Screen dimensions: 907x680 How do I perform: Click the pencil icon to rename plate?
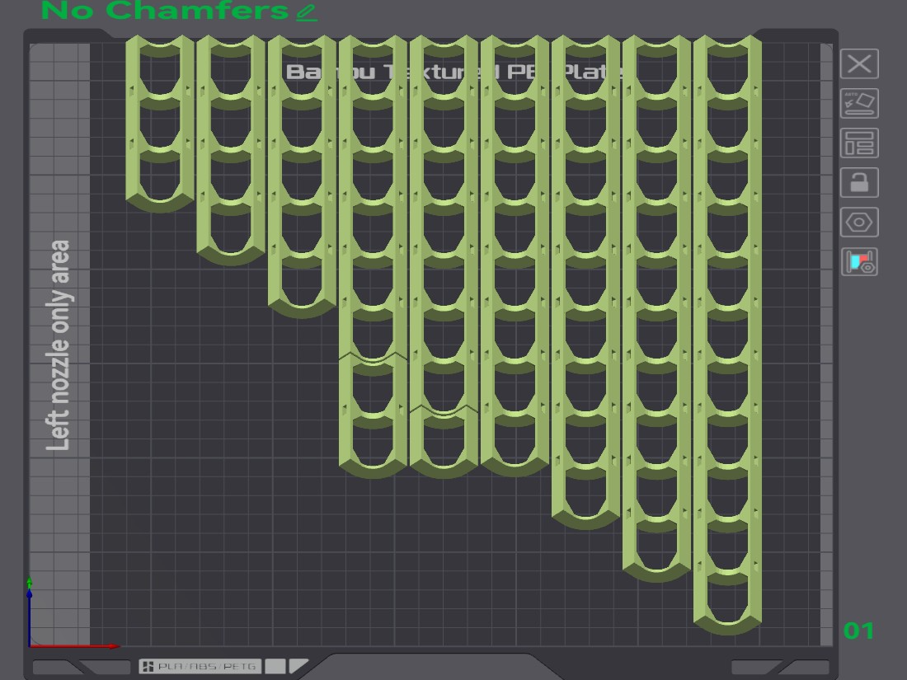[x=306, y=12]
